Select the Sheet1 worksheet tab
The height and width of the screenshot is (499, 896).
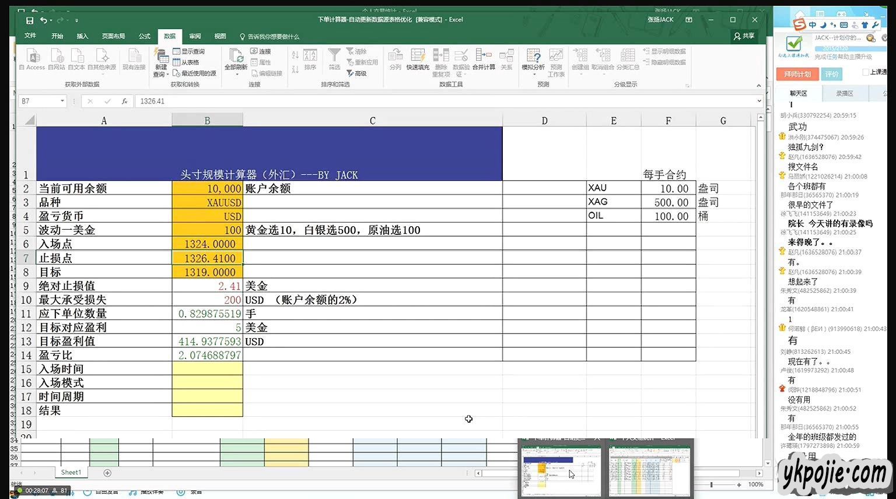click(x=71, y=472)
